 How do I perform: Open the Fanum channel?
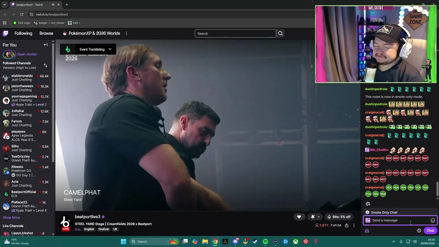(x=26, y=123)
